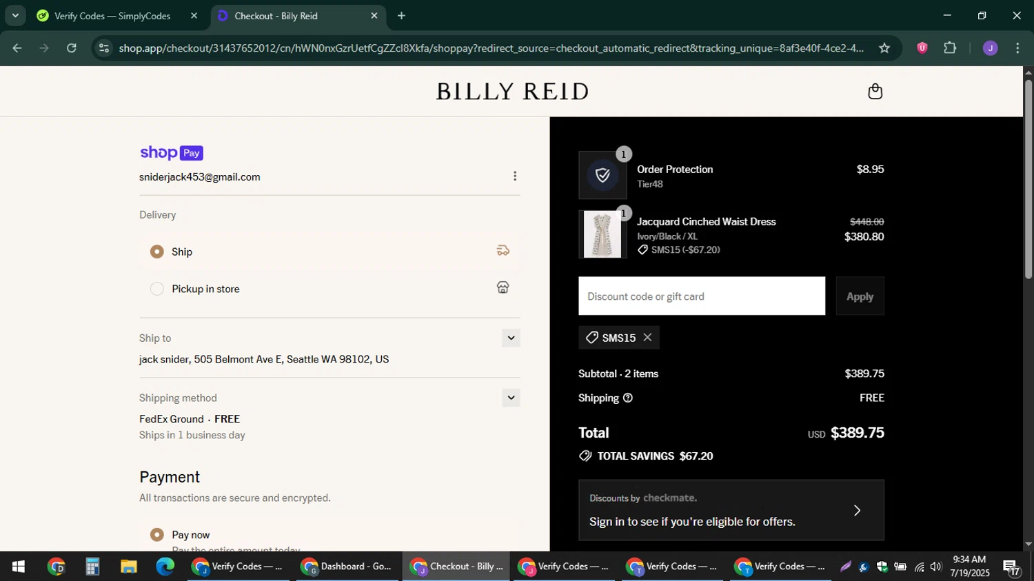Click the Jacquard Cinched Waist Dress thumbnail
This screenshot has width=1034, height=581.
pyautogui.click(x=602, y=234)
